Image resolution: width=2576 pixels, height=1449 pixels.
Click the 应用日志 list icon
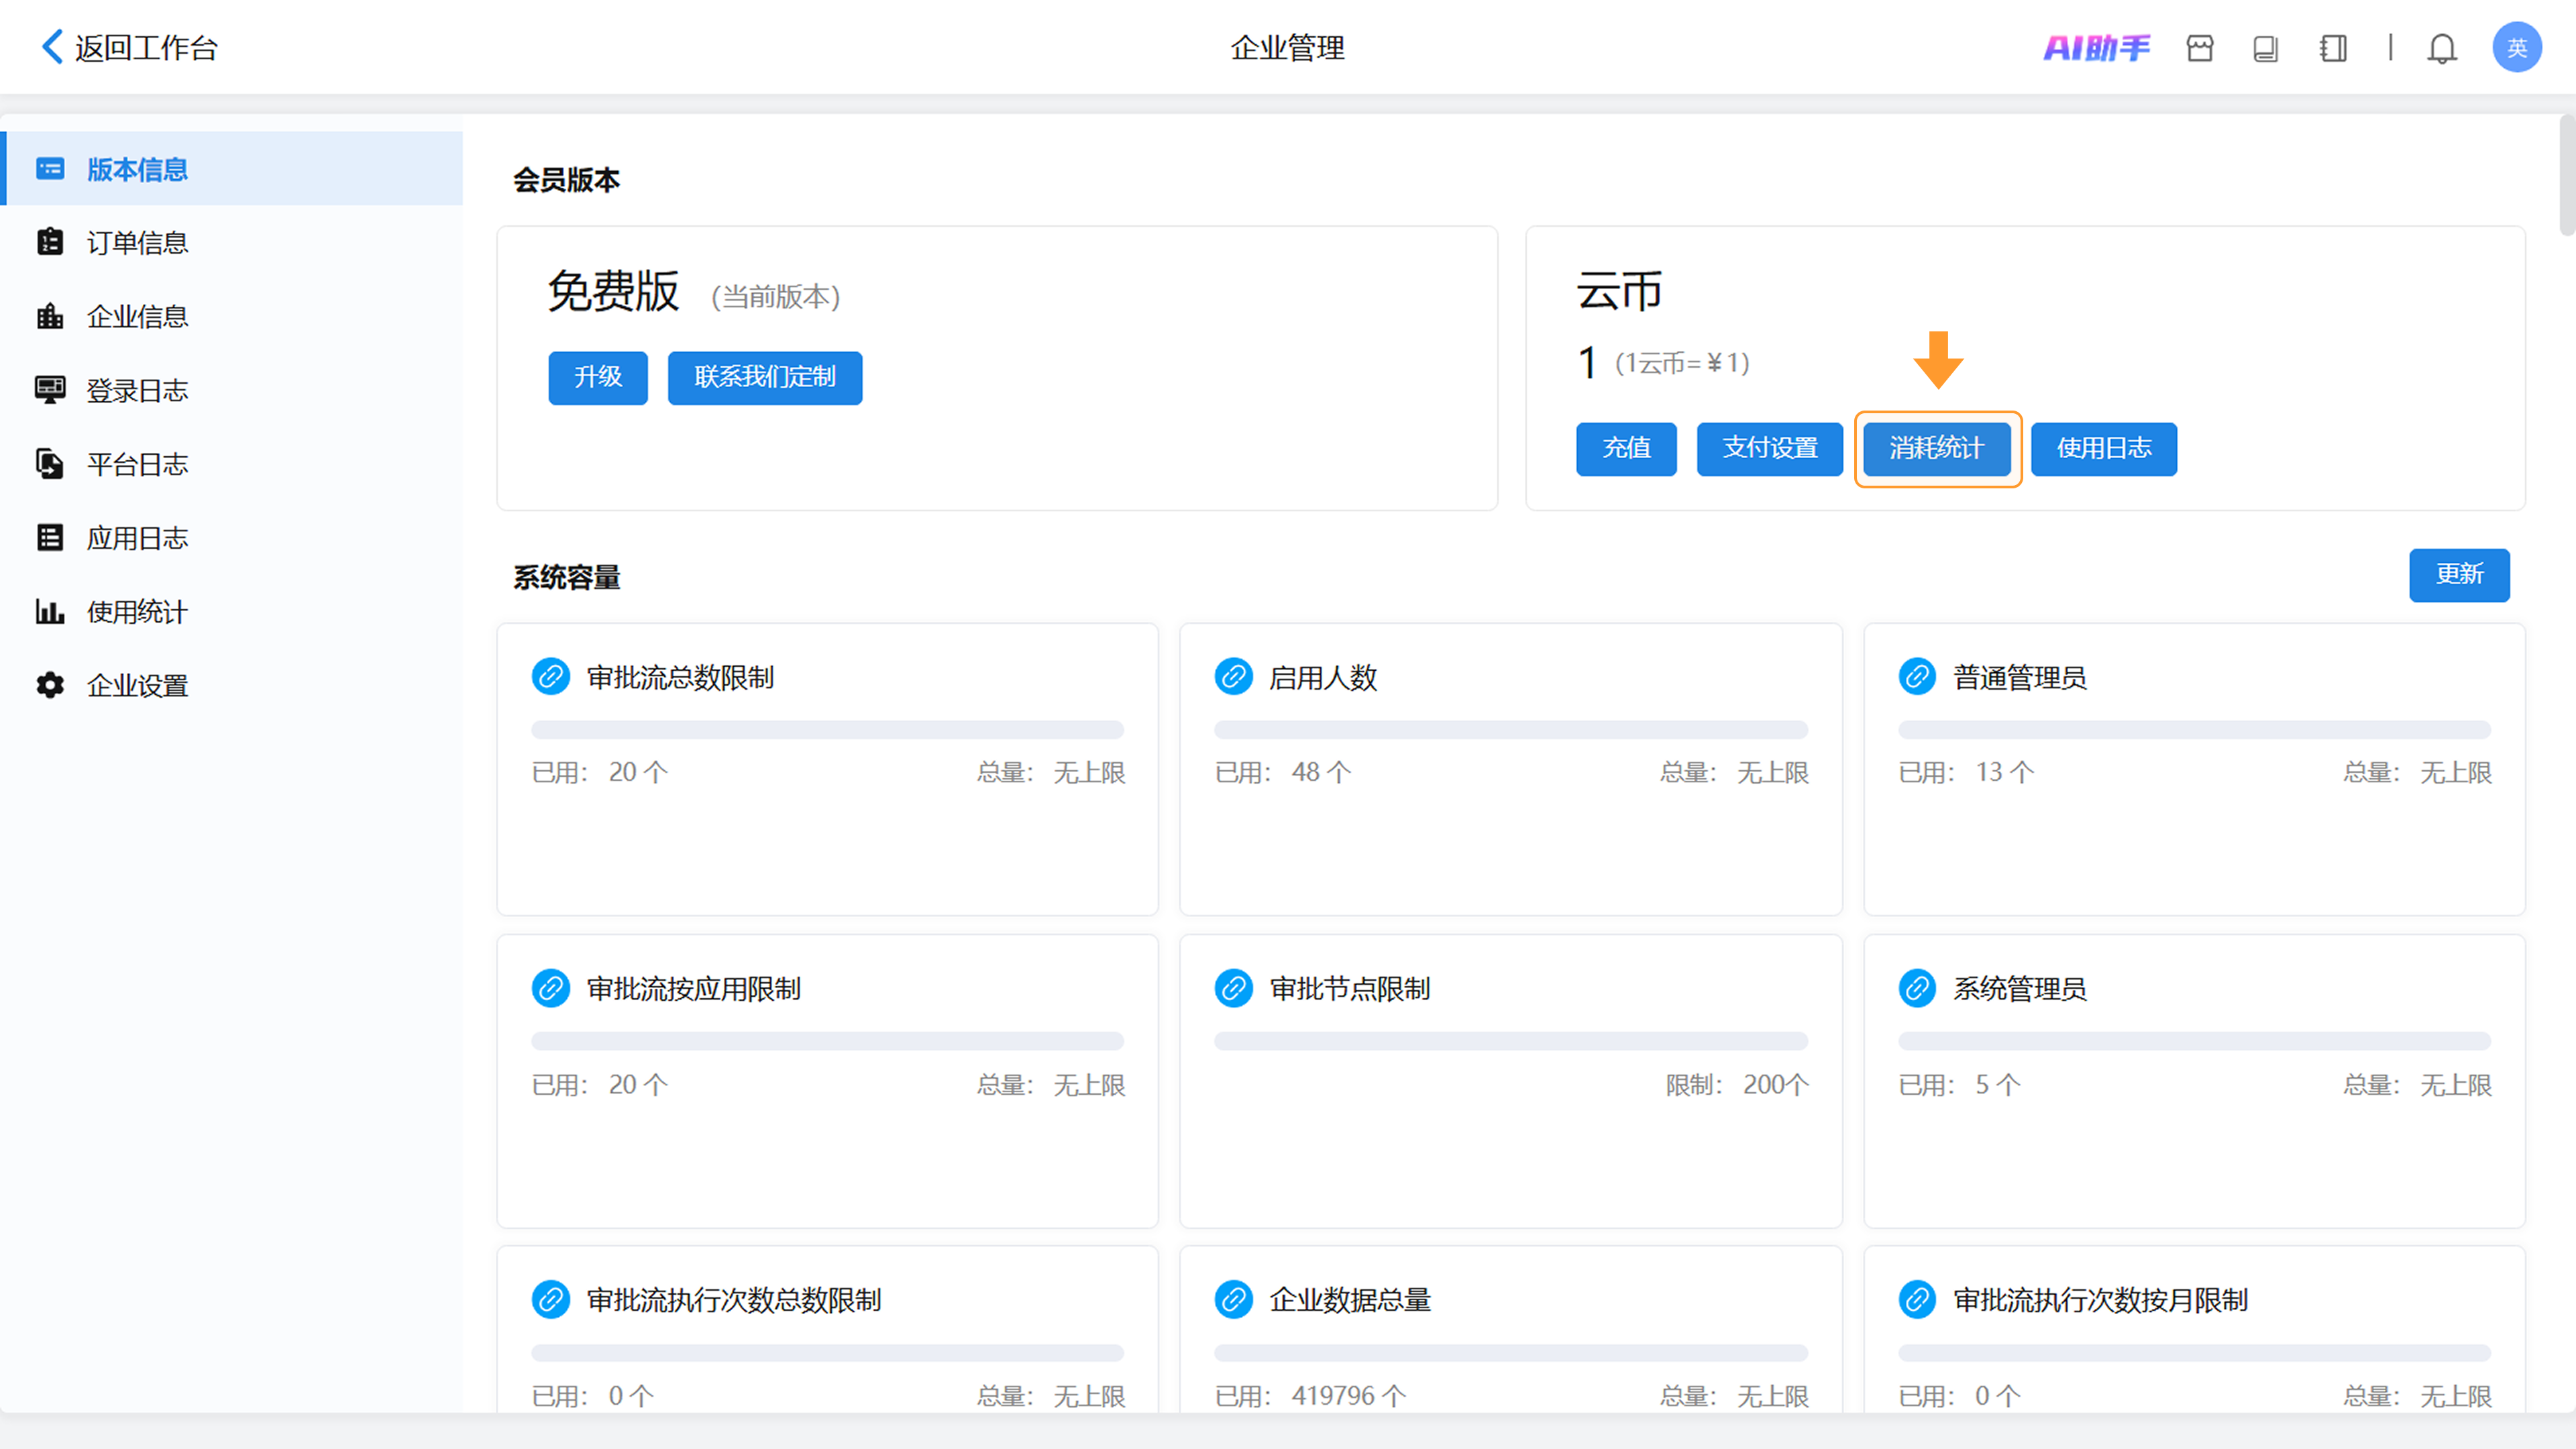tap(50, 538)
